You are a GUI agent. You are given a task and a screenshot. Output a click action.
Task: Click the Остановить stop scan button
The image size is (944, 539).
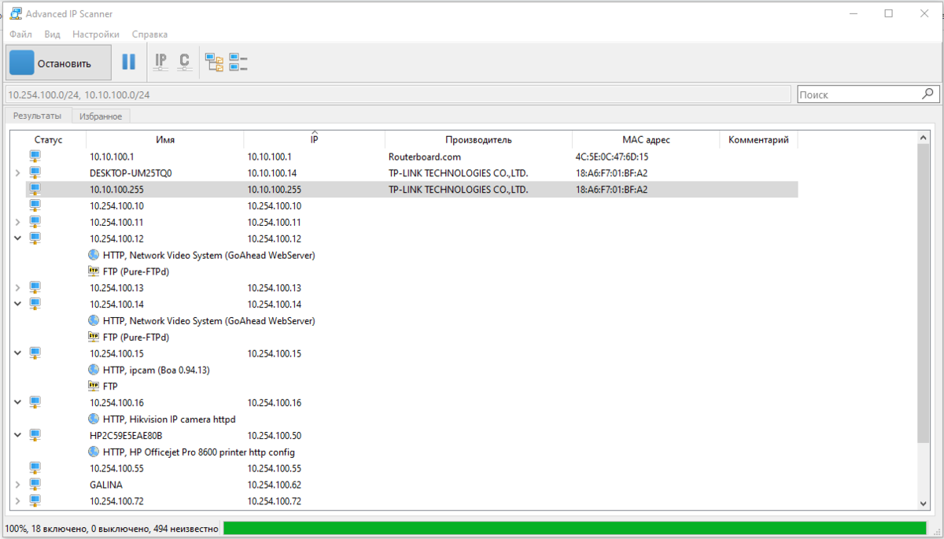point(59,63)
